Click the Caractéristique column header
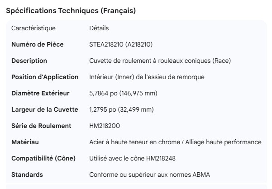This screenshot has width=272, height=189. pos(33,28)
